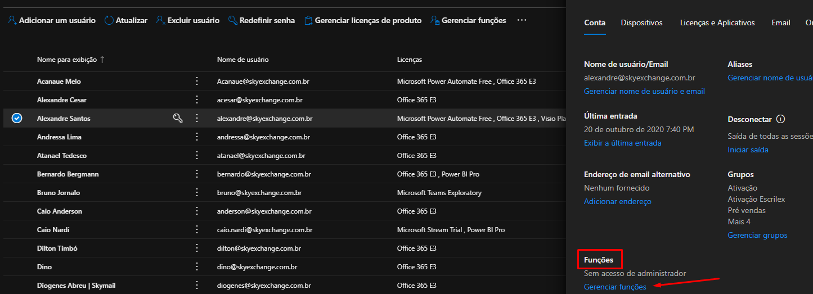
Task: Open more actions for Bruno Jornalo
Action: point(197,192)
